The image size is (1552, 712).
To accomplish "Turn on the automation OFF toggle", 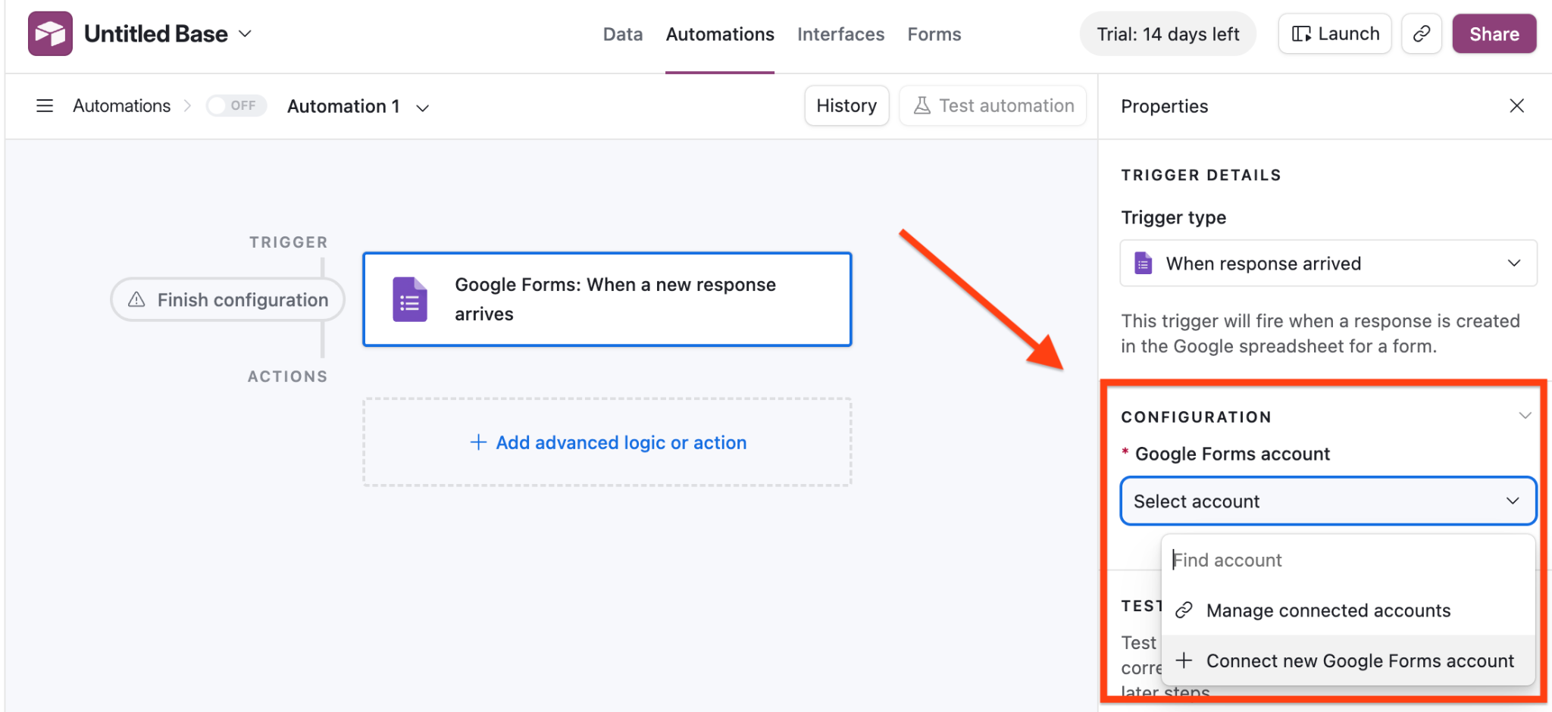I will [236, 105].
